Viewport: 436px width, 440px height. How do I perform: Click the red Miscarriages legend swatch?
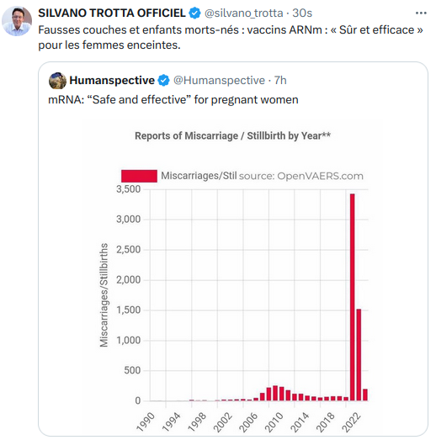click(139, 176)
